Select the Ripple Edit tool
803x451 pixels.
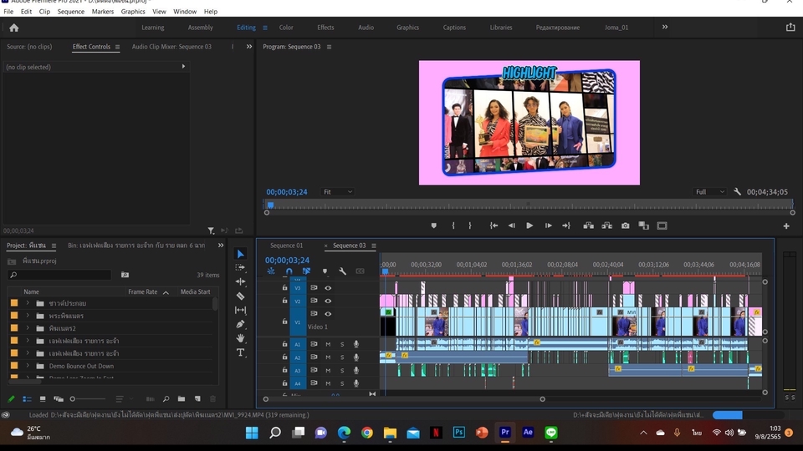[240, 281]
